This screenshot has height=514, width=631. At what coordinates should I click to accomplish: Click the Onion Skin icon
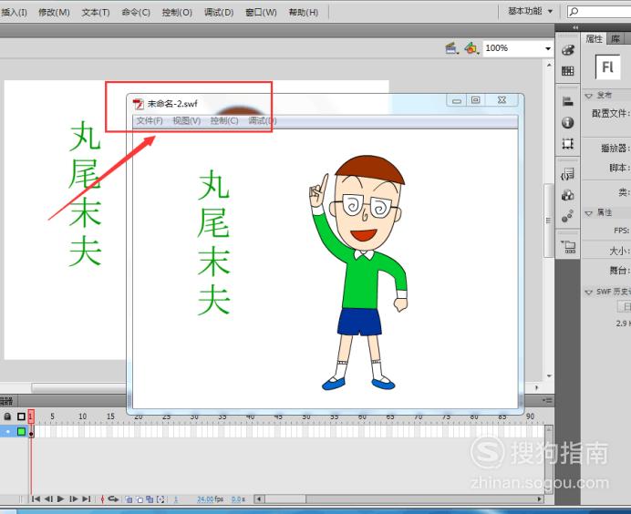click(129, 499)
